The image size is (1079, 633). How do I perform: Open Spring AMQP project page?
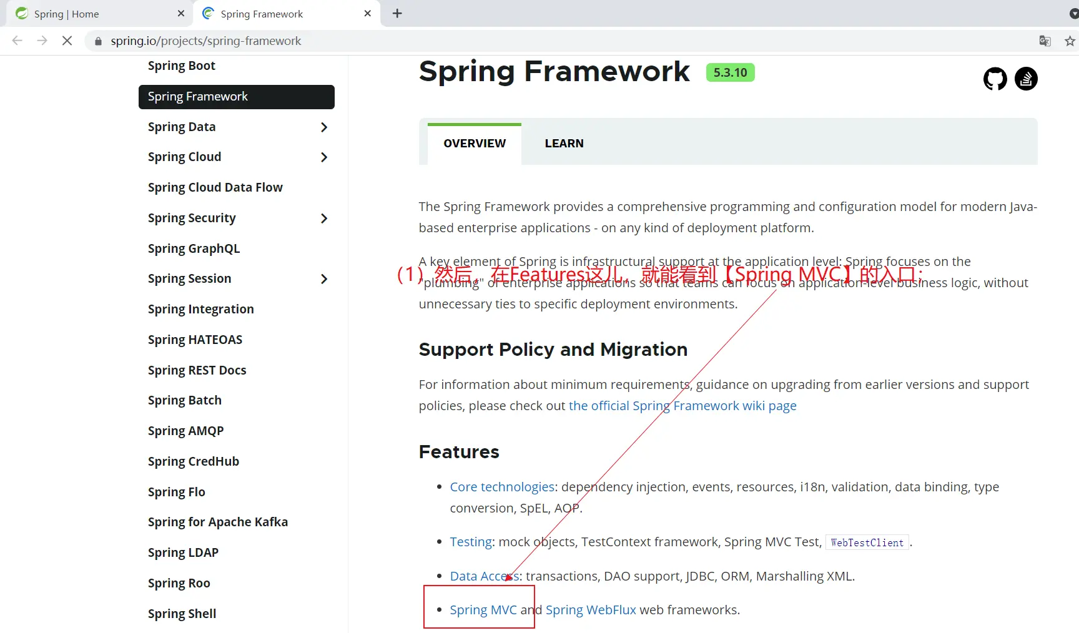[185, 431]
